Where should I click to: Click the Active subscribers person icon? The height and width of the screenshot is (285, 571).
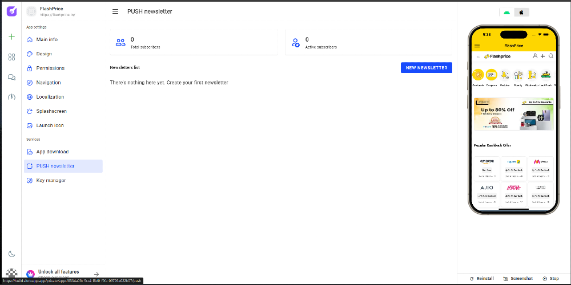(296, 43)
